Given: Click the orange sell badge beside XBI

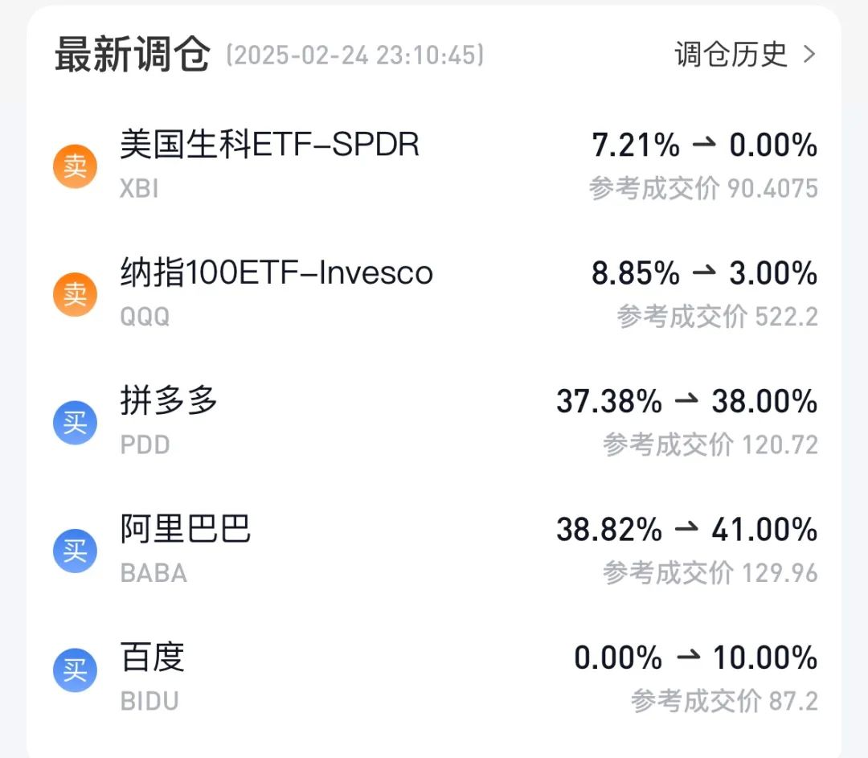Looking at the screenshot, I should click(76, 166).
